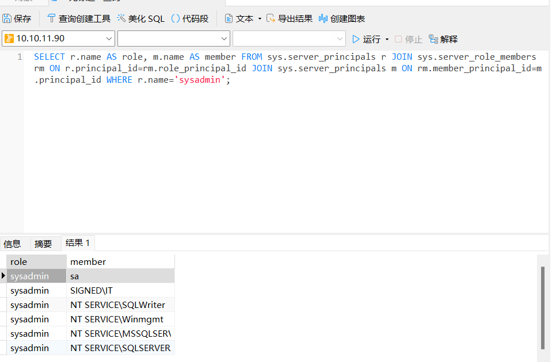Click the Text (文本) icon
This screenshot has height=362, width=552.
[229, 19]
